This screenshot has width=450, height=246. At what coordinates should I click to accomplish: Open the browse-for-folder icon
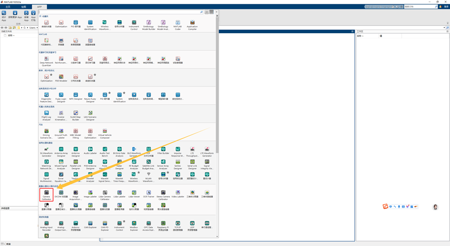14,28
